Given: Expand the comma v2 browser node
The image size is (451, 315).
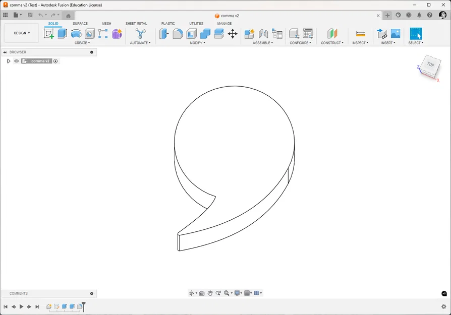Looking at the screenshot, I should tap(9, 61).
